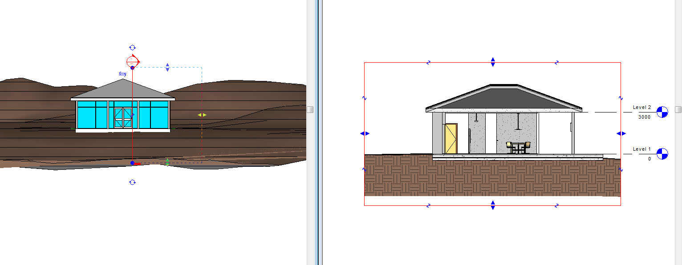The width and height of the screenshot is (682, 265).
Task: Select the yellow door in the section view
Action: coord(451,139)
